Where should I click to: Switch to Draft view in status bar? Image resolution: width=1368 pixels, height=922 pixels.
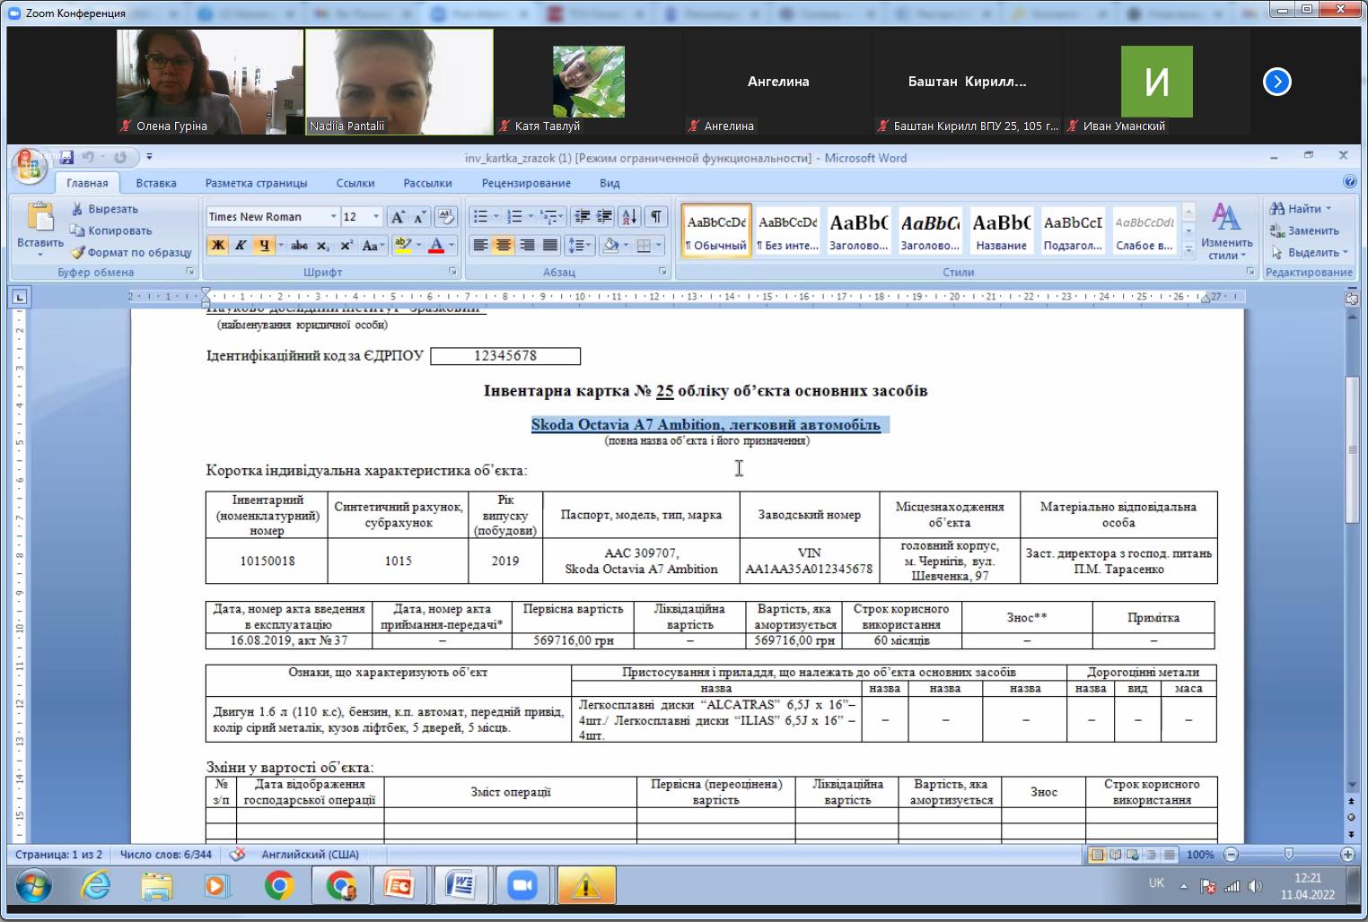1171,855
